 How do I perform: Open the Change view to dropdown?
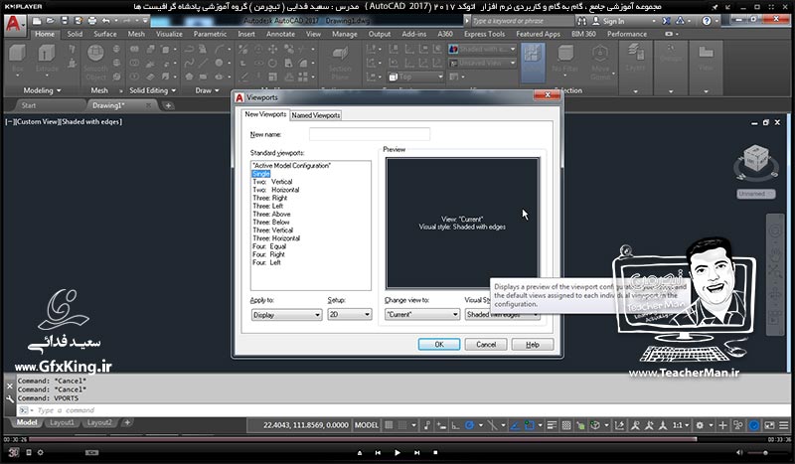(x=421, y=314)
